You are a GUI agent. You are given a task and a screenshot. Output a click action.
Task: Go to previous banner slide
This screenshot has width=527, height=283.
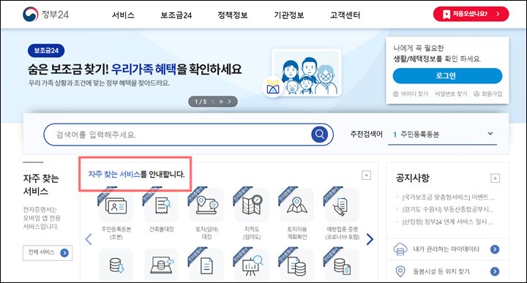point(213,102)
